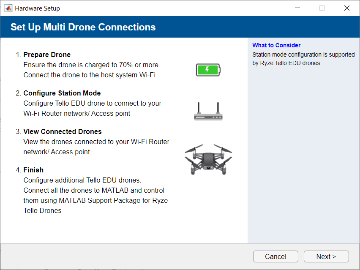Click the Finish step label
360x270 pixels.
click(x=33, y=170)
